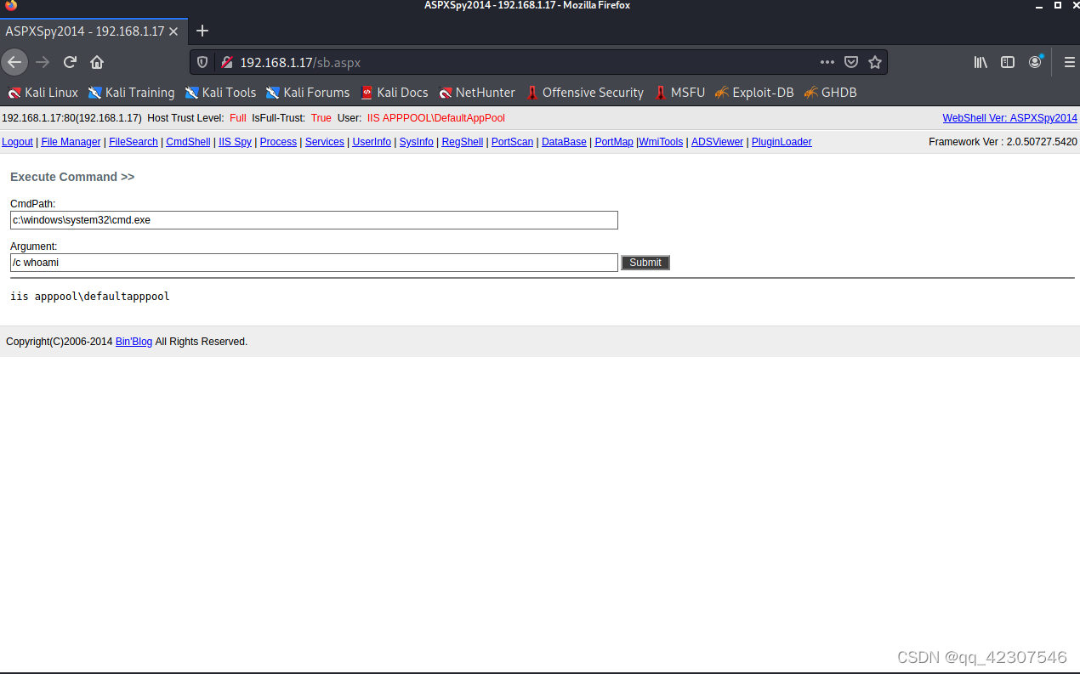The width and height of the screenshot is (1080, 674).
Task: Click the Submit button
Action: [645, 263]
